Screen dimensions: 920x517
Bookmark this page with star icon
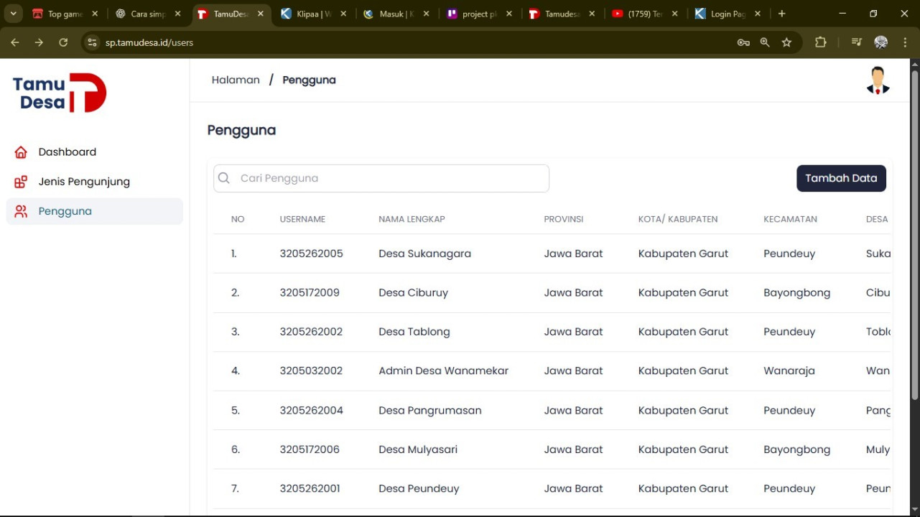click(x=786, y=42)
